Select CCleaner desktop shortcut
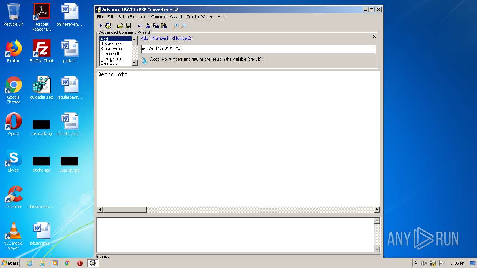 coord(13,197)
